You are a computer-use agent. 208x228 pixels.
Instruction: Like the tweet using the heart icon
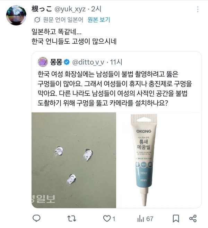107,219
